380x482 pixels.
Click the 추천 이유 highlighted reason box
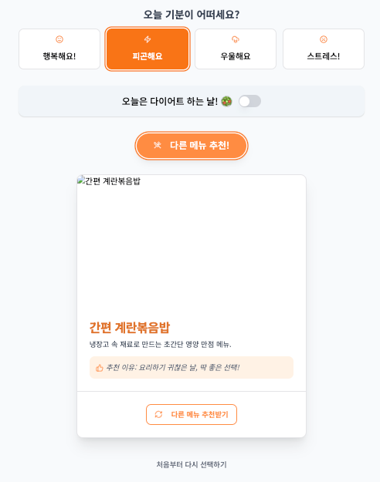pyautogui.click(x=192, y=368)
